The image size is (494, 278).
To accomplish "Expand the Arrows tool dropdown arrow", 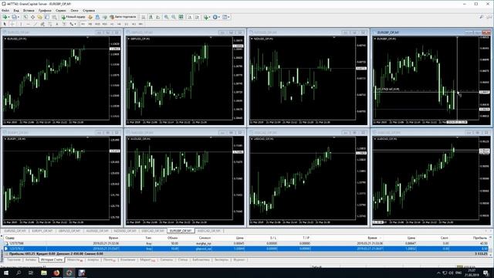I will point(76,24).
